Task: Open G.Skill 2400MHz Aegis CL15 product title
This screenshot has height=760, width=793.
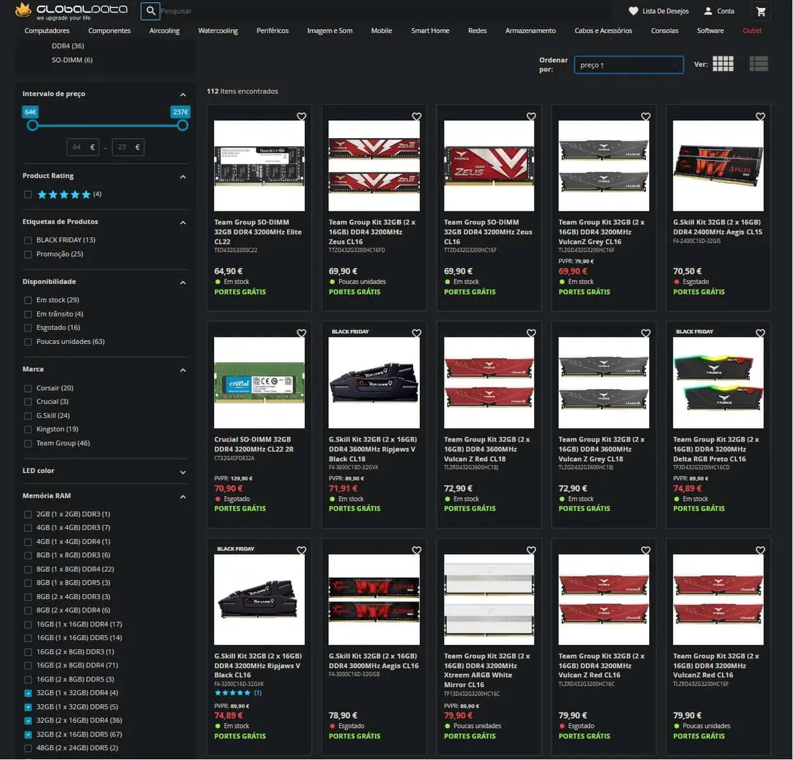Action: [x=718, y=227]
